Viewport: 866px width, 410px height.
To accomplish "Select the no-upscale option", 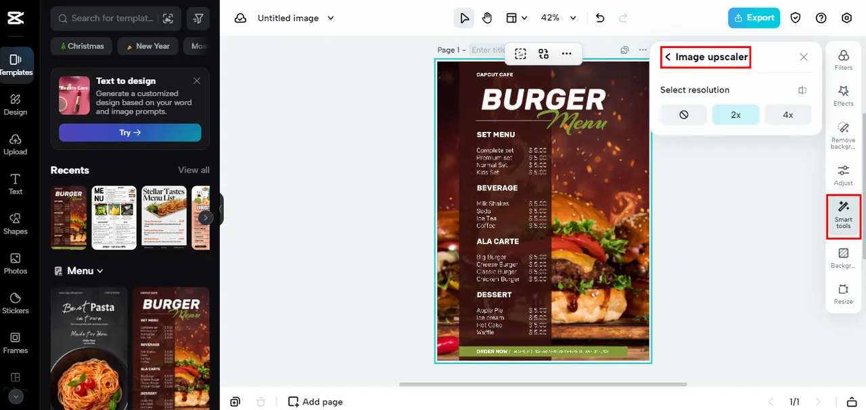I will coord(683,115).
